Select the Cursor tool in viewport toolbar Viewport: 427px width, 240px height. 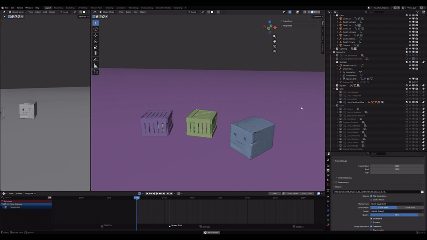(96, 29)
